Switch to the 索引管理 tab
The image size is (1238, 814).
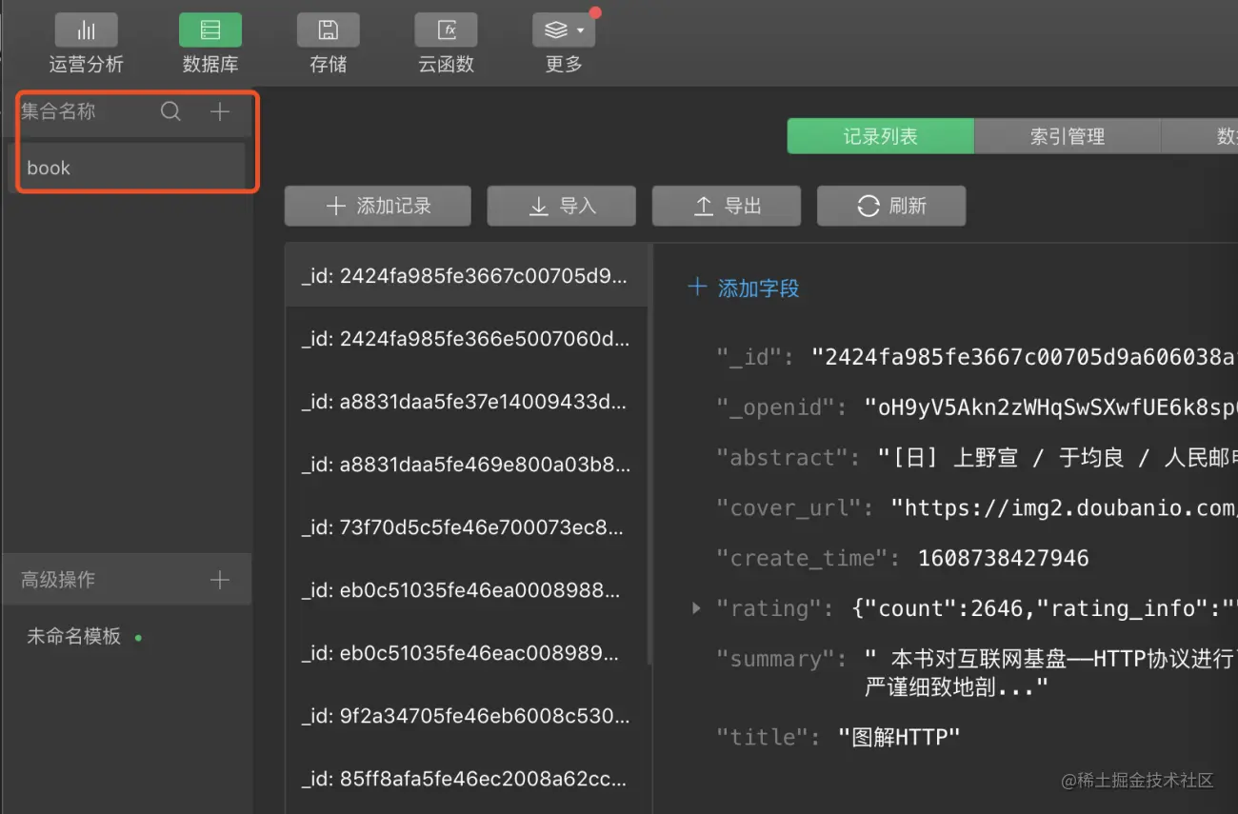pyautogui.click(x=1068, y=136)
